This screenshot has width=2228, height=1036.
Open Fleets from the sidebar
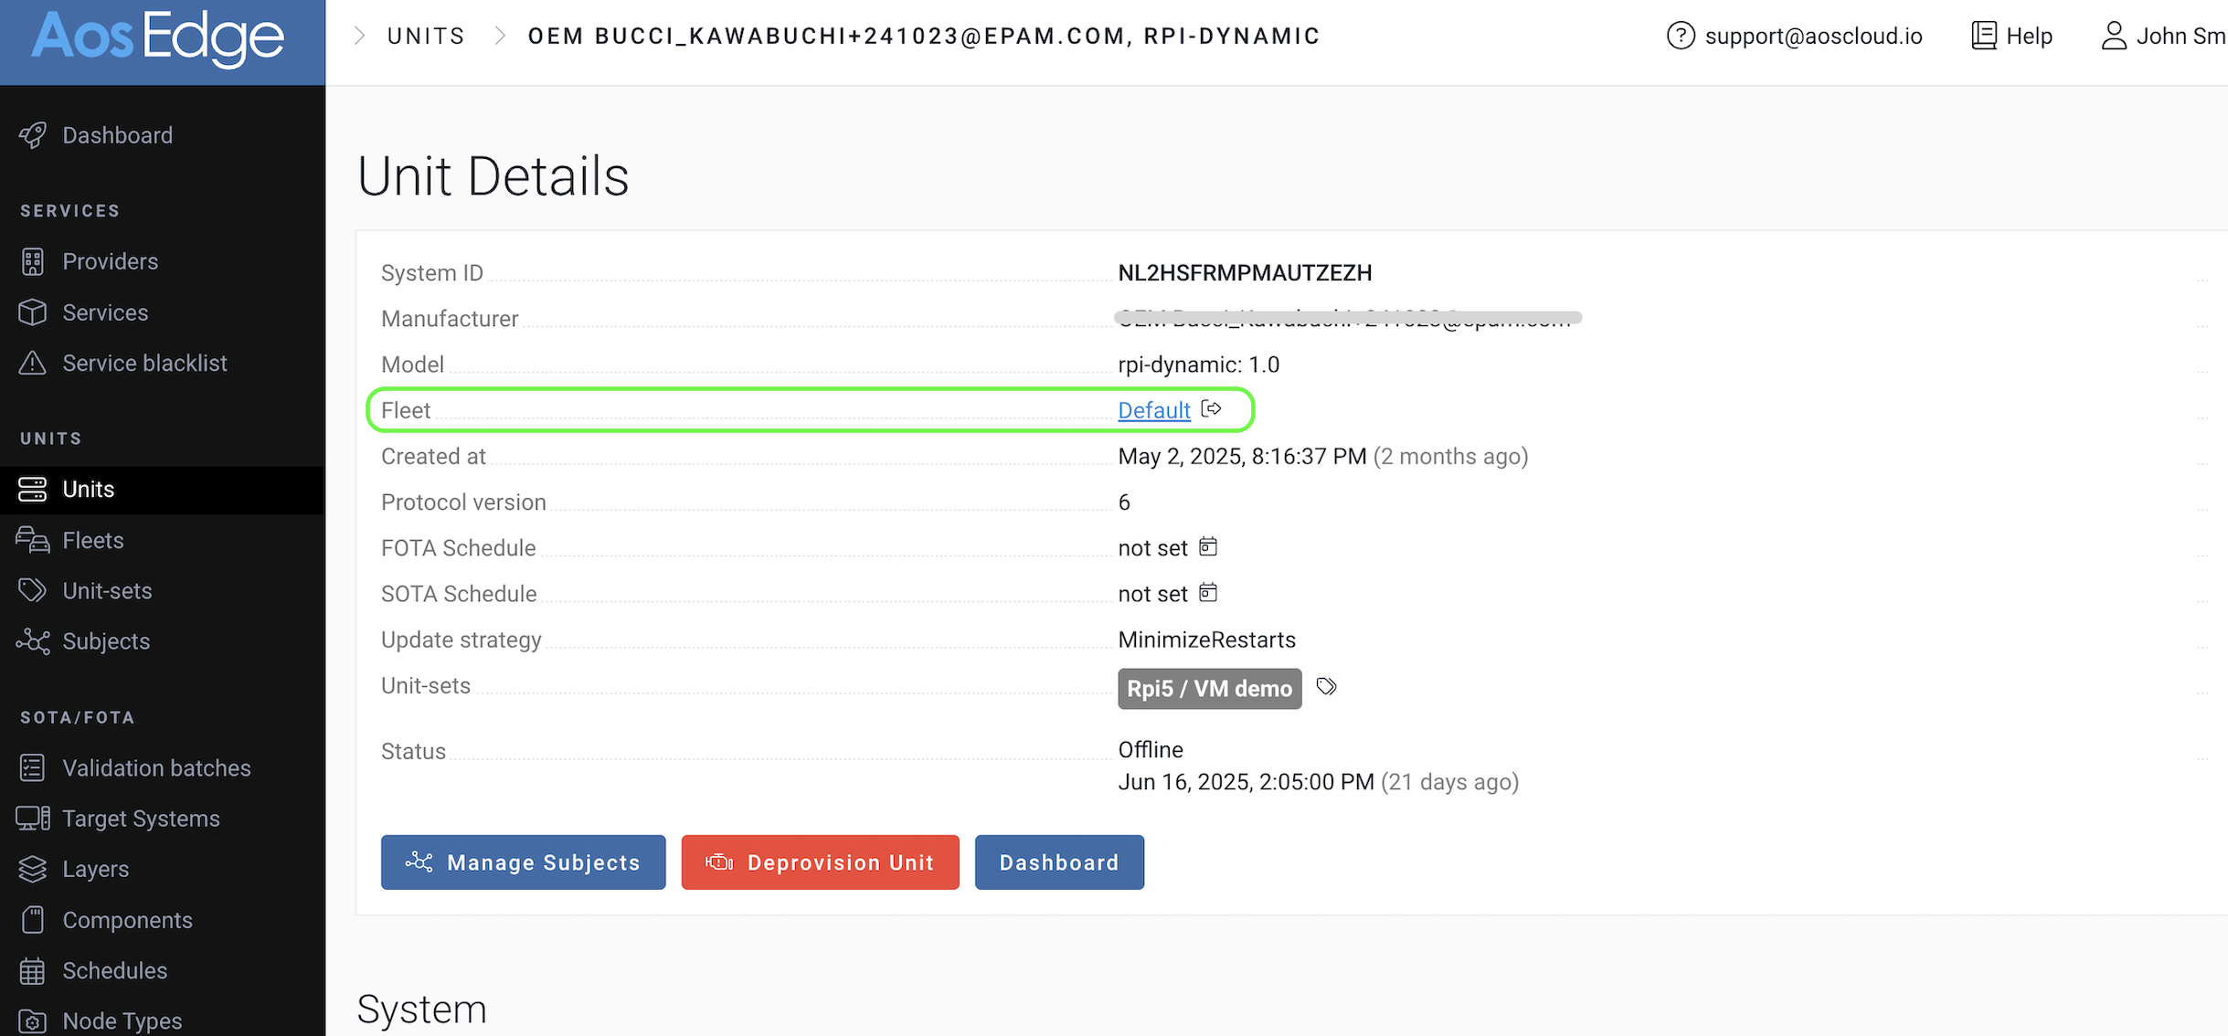[92, 540]
